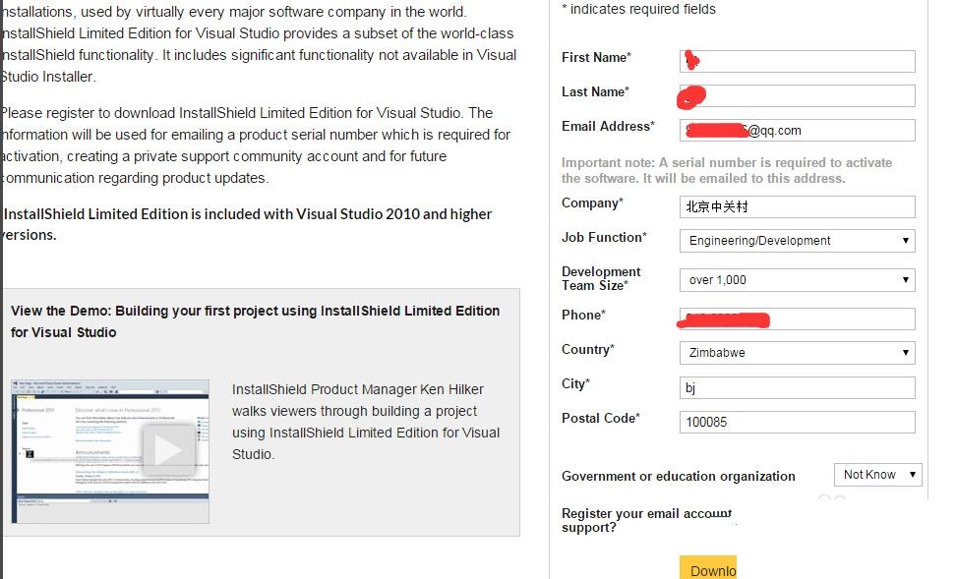Play the InstallShield demo video

(x=168, y=450)
